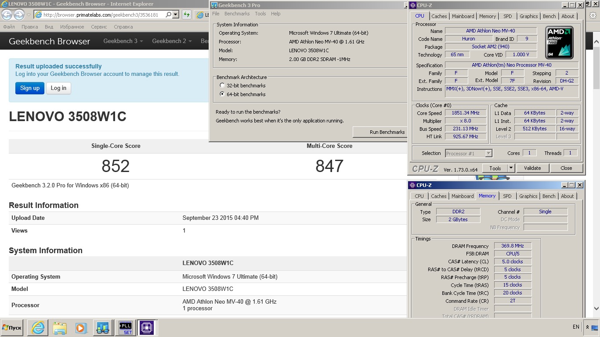Screen dimensions: 600x337
Task: Switch to the CPU-Z taskbar icon
Action: (147, 328)
